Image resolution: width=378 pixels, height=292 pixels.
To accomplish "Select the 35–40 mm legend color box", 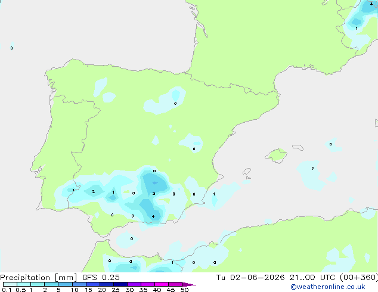I will coord(147,284).
